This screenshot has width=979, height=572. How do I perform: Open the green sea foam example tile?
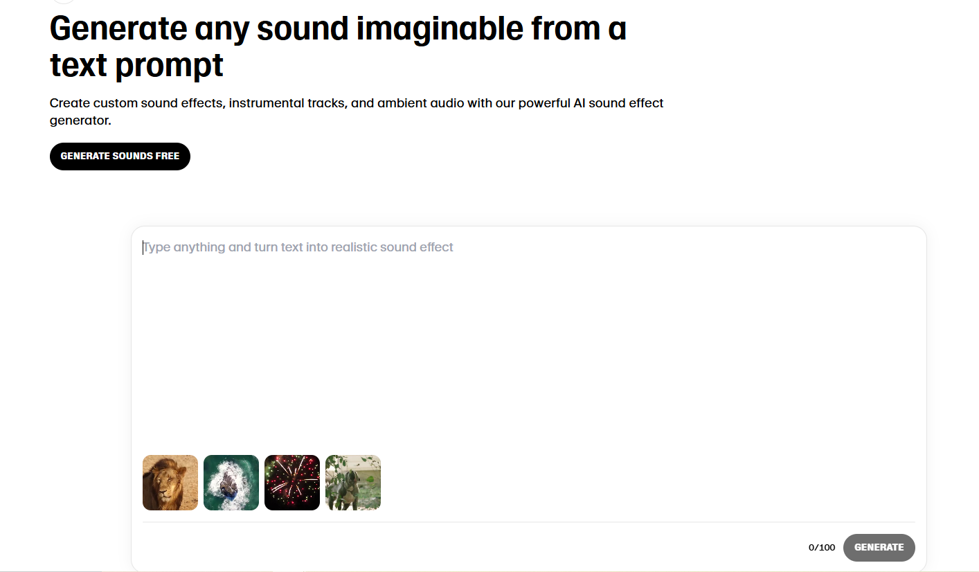231,483
